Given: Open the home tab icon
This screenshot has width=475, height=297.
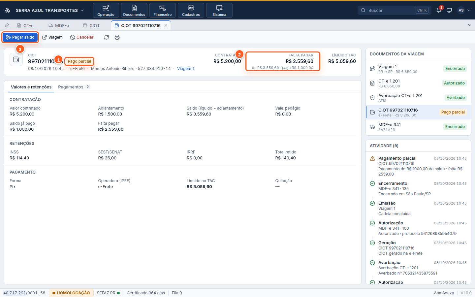Looking at the screenshot, I should tap(7, 25).
